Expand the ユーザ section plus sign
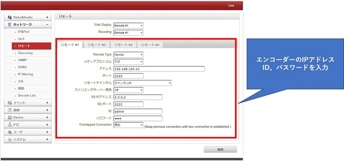Viewport: 344px width, 161px height. click(x=47, y=132)
